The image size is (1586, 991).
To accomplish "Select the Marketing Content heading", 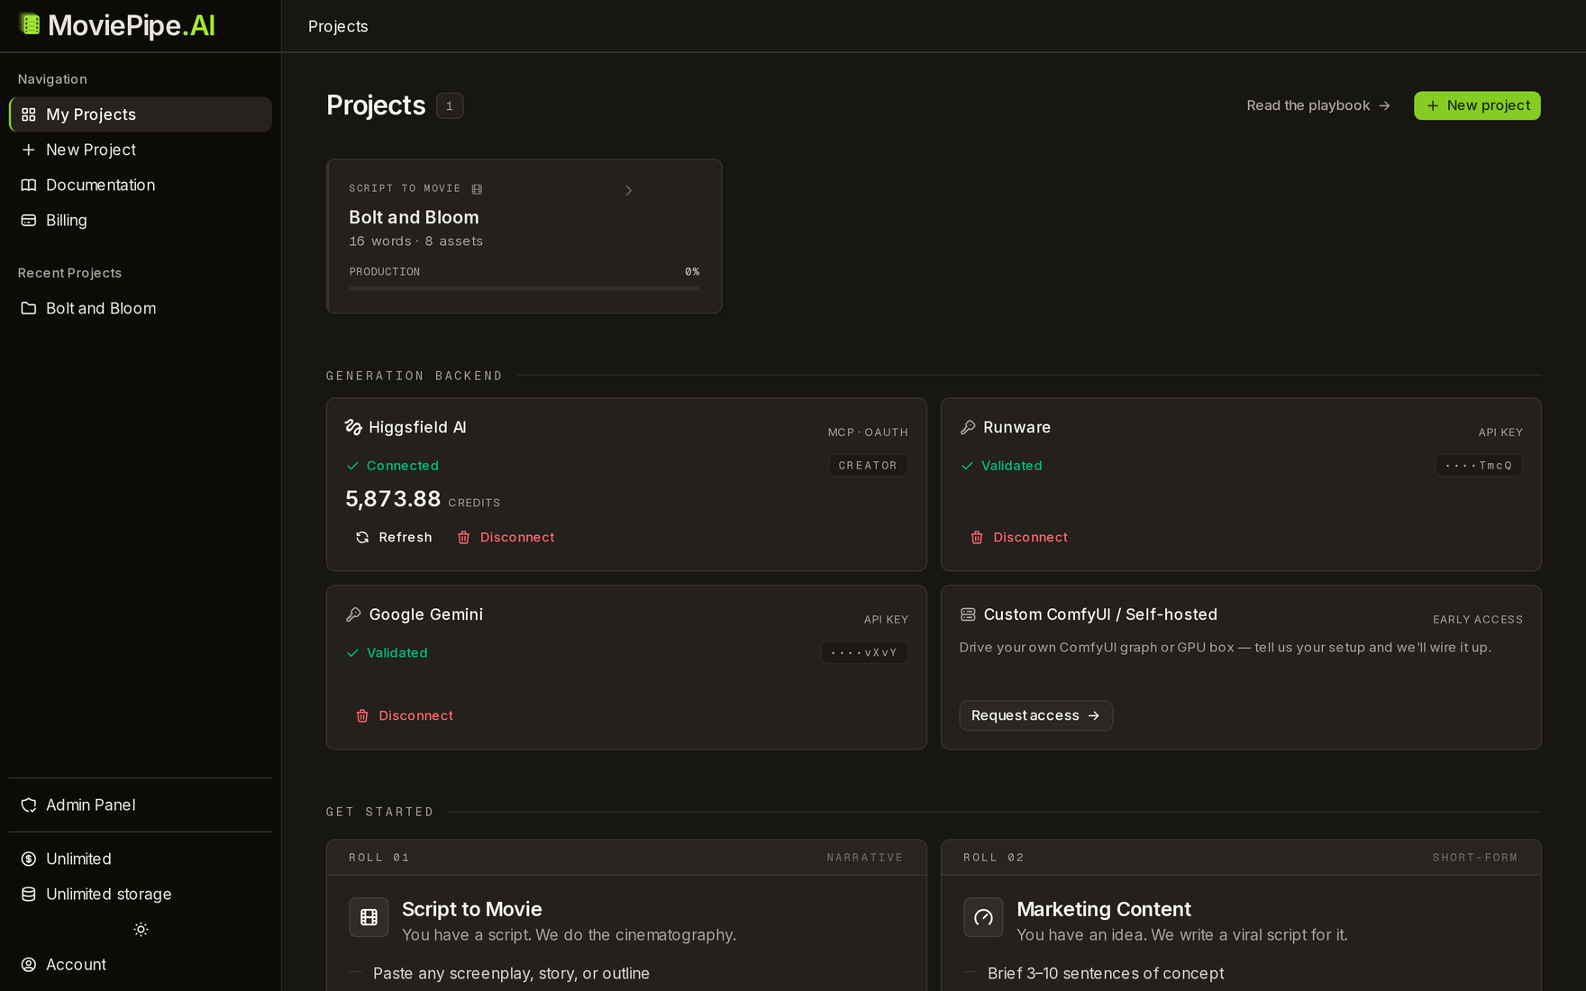I will 1104,909.
